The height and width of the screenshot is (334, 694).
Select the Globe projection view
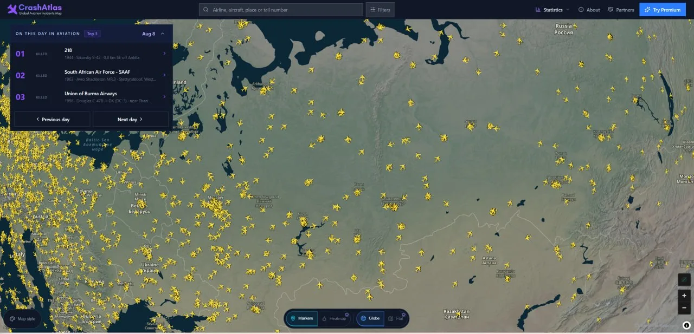370,318
